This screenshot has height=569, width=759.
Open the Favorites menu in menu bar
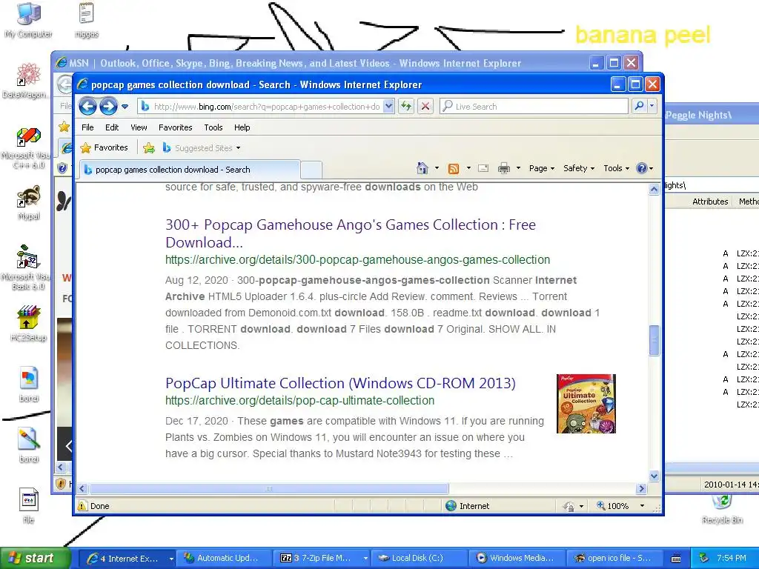[175, 127]
